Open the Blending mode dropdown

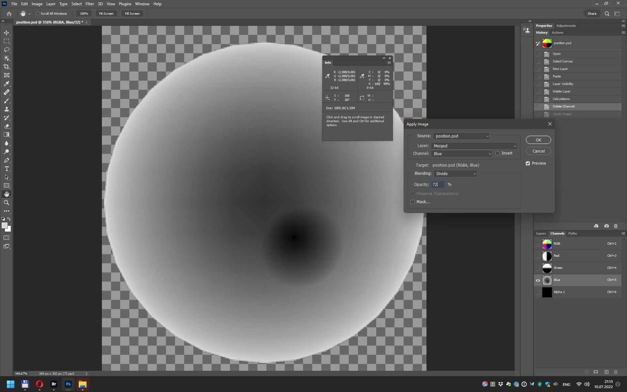point(455,174)
